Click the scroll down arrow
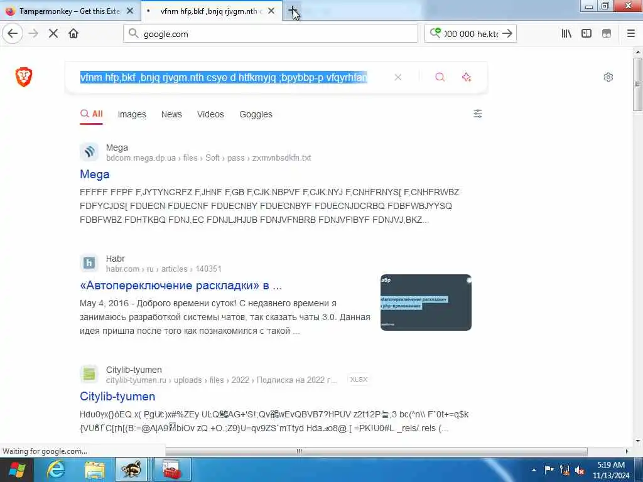 [637, 441]
